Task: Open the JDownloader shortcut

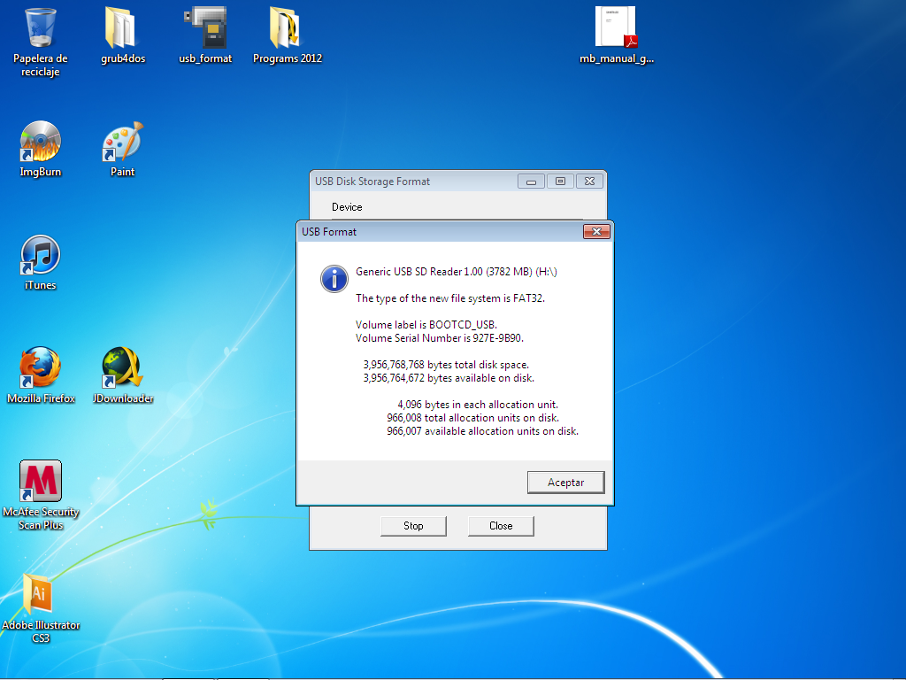Action: pos(122,368)
